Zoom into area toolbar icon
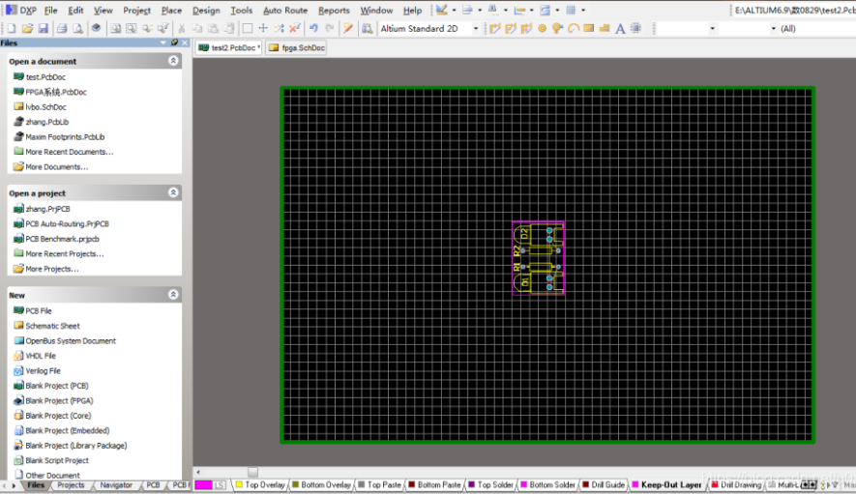856x494 pixels. pyautogui.click(x=131, y=28)
